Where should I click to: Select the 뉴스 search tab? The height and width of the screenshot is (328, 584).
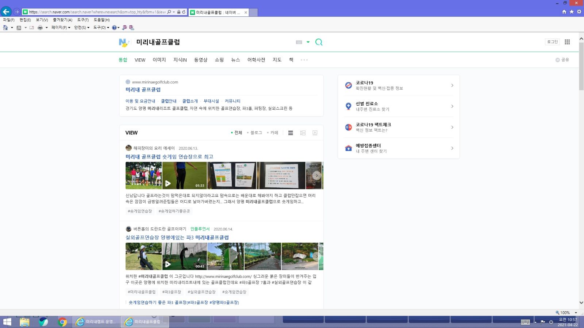click(235, 60)
